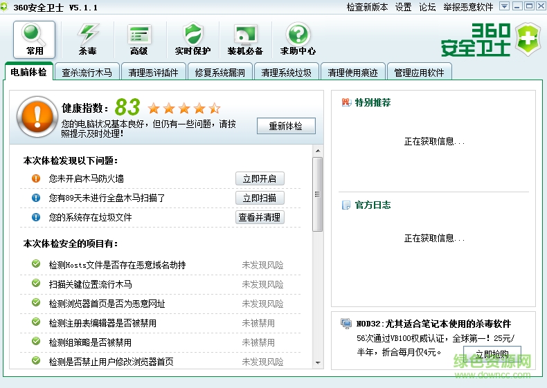Screen dimensions: 547x388
Task: Click the green check beside 扫描关键位置流行木马
Action: [36, 283]
